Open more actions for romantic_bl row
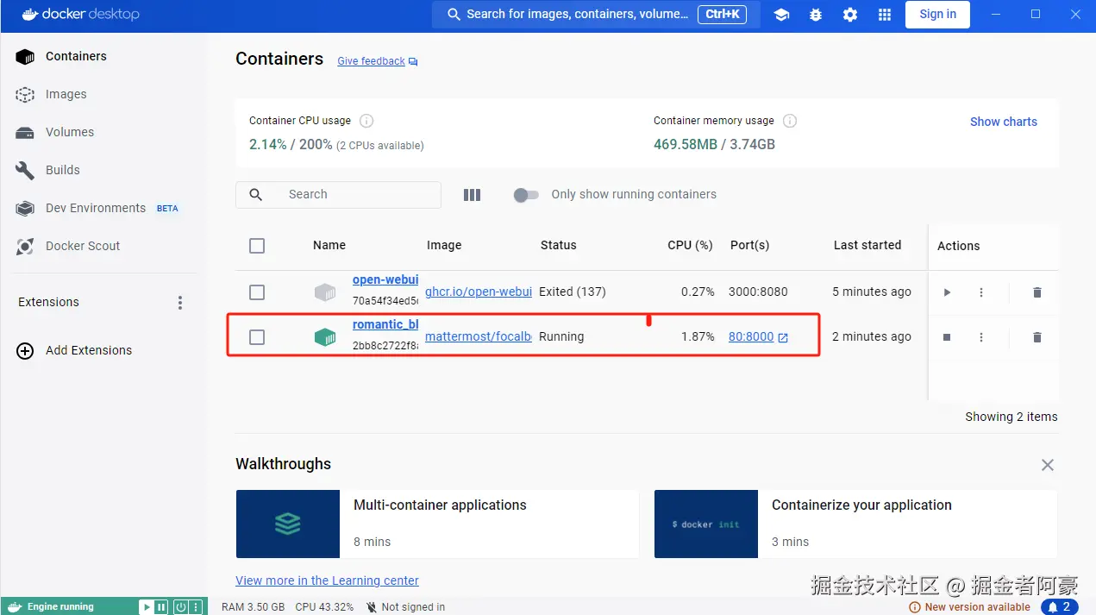The width and height of the screenshot is (1096, 615). [x=981, y=337]
